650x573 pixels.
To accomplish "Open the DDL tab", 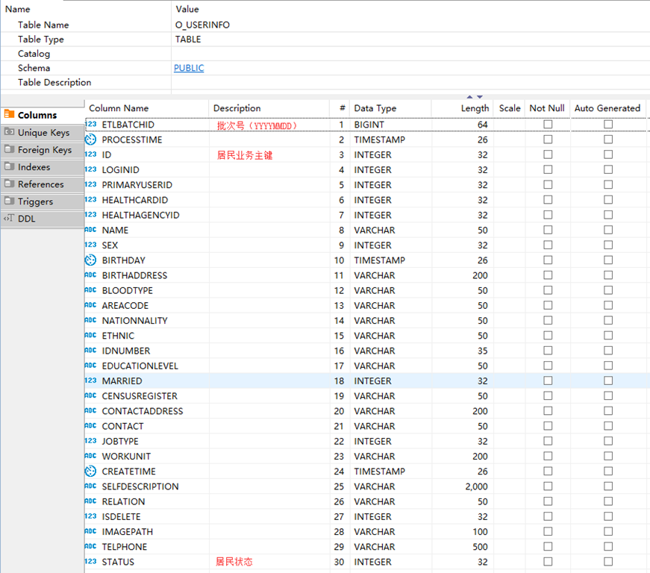I will [x=43, y=219].
